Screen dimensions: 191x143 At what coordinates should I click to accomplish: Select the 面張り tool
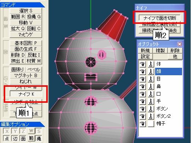(x=18, y=70)
